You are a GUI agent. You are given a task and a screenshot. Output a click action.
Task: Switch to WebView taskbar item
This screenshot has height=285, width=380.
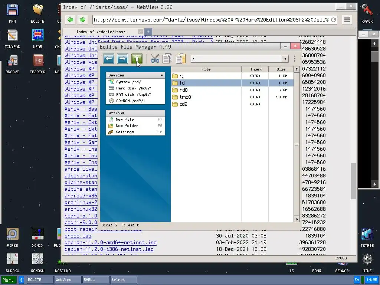coord(68,280)
